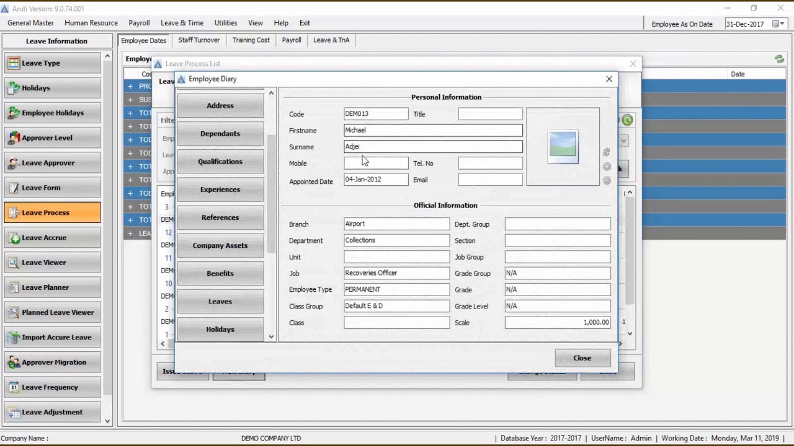This screenshot has width=794, height=446.
Task: Open Leave Planner sidebar icon
Action: 14,287
